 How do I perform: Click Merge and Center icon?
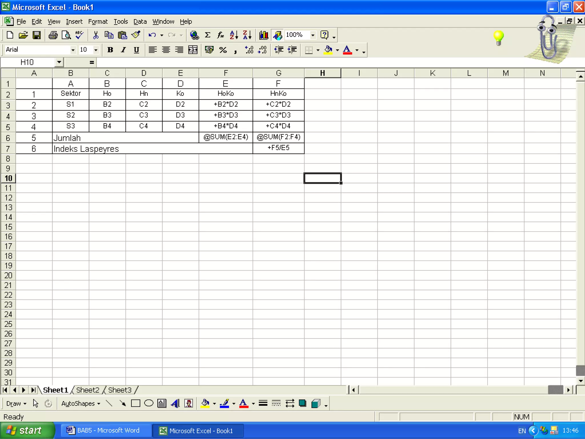(x=193, y=50)
